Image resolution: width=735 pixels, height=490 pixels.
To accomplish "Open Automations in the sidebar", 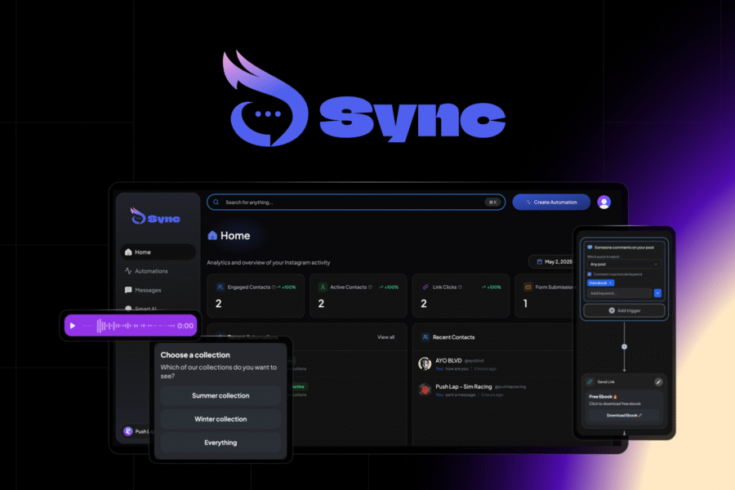I will tap(151, 271).
